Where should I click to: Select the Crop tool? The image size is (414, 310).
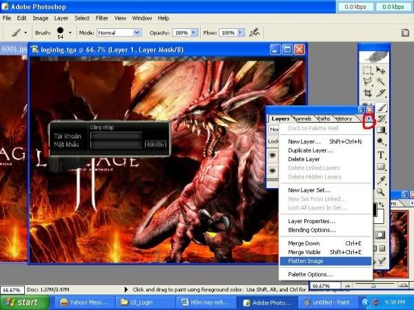coord(367,93)
